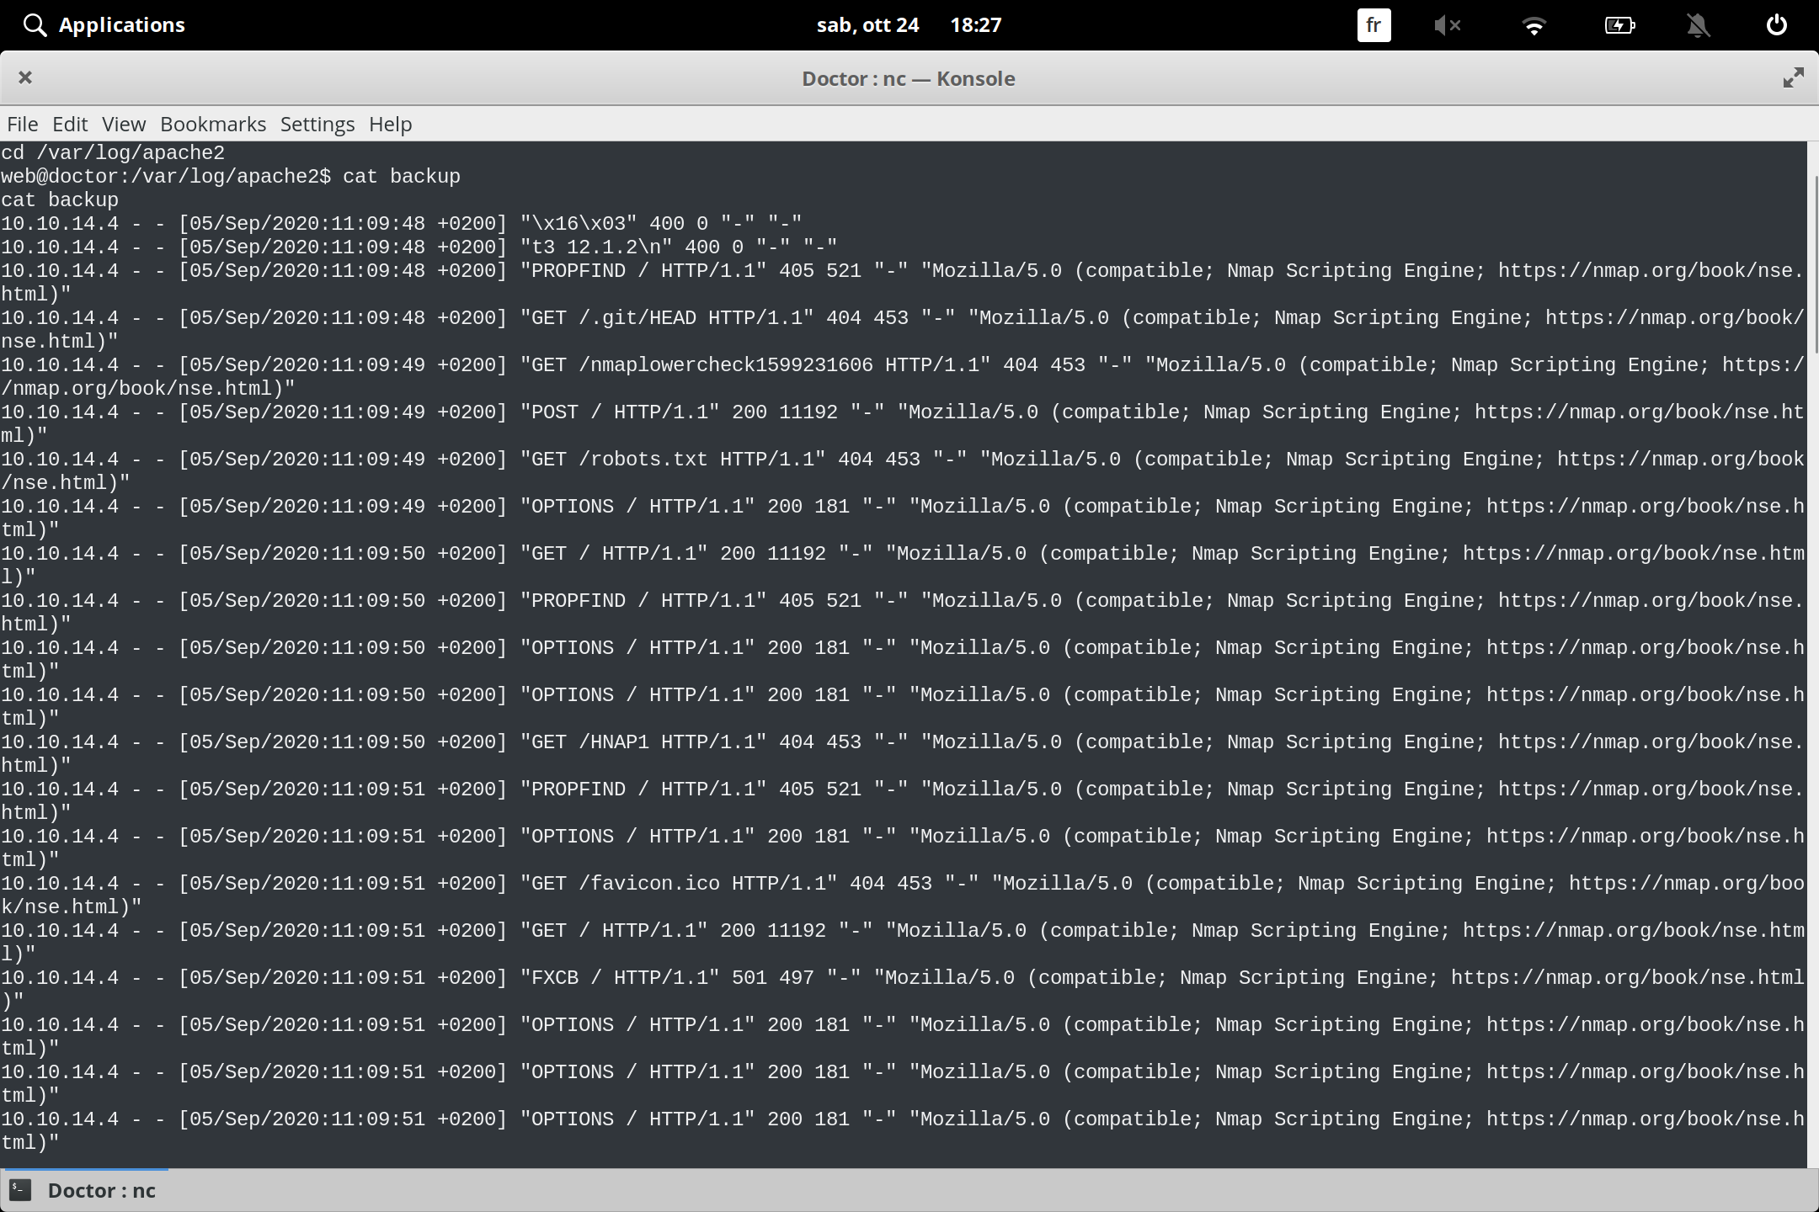The width and height of the screenshot is (1819, 1212).
Task: Click the Applications search magnifier icon
Action: pyautogui.click(x=34, y=24)
